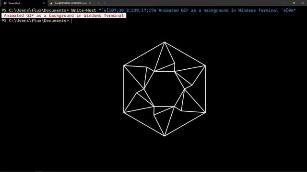Expand the new tab profile dropdown

[x=105, y=3]
